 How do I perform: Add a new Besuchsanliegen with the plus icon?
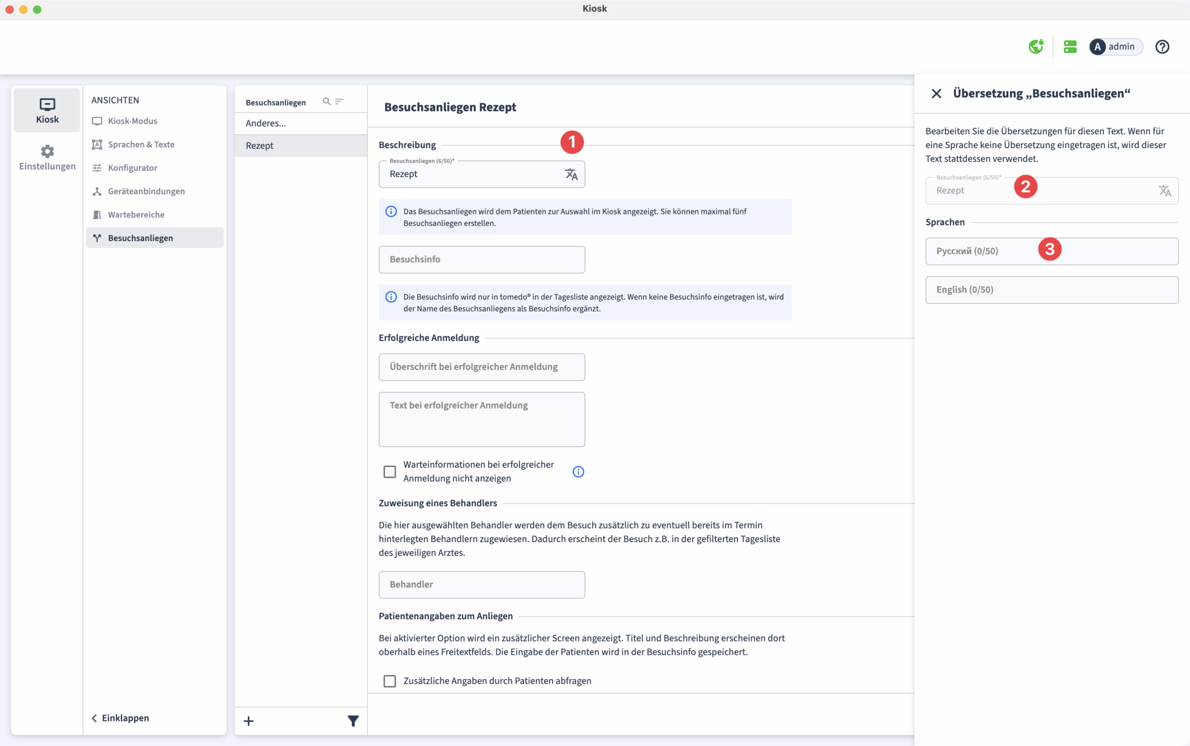click(x=248, y=720)
